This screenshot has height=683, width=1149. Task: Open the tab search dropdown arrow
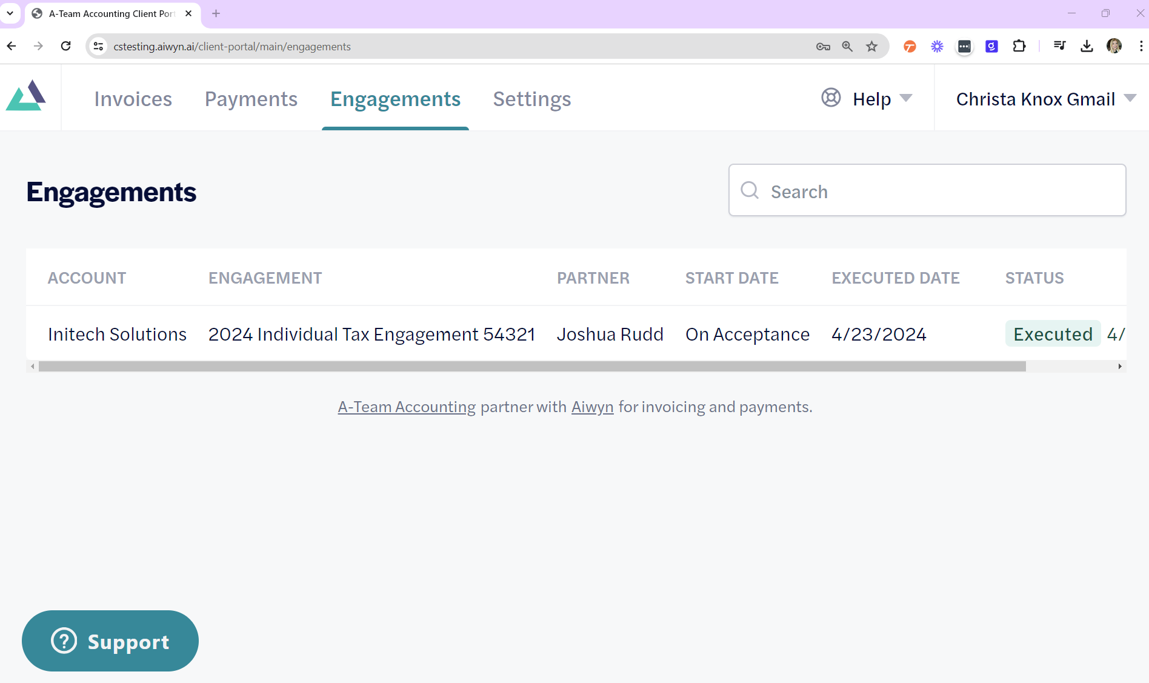[x=10, y=13]
